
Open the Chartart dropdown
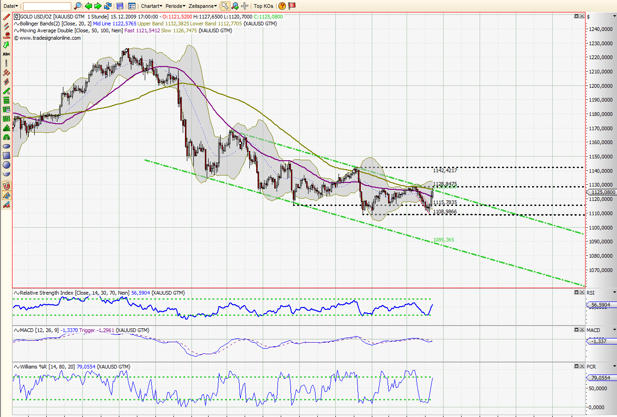coord(152,6)
